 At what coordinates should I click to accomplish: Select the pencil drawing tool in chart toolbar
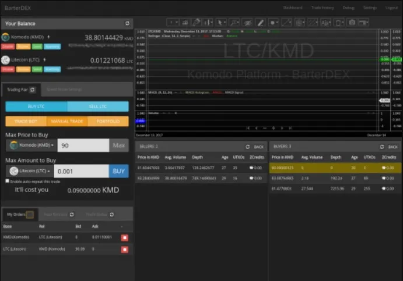[260, 23]
